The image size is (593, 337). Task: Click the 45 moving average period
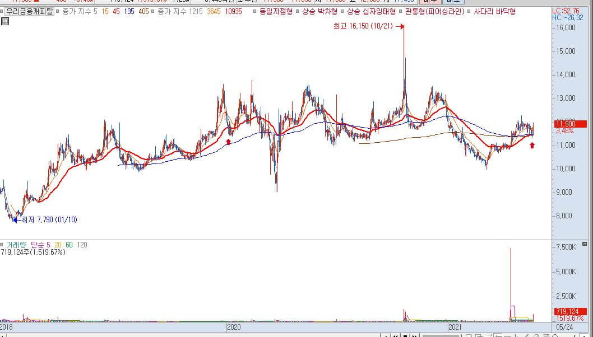coord(116,11)
